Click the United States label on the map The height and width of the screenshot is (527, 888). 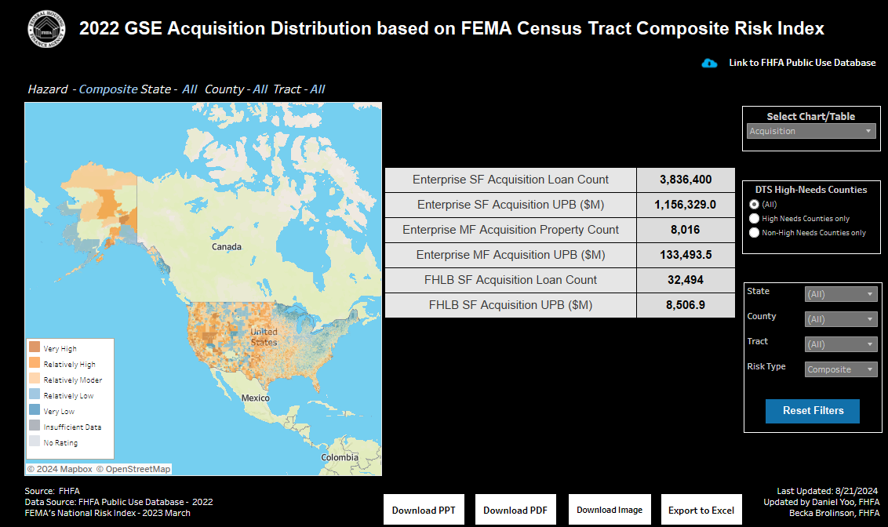(x=264, y=336)
